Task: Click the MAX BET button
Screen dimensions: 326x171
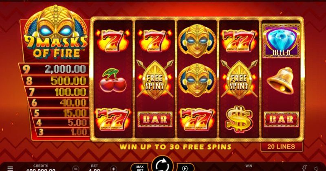Action: [140, 168]
